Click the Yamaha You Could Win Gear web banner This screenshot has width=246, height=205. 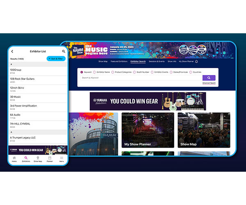point(148,101)
